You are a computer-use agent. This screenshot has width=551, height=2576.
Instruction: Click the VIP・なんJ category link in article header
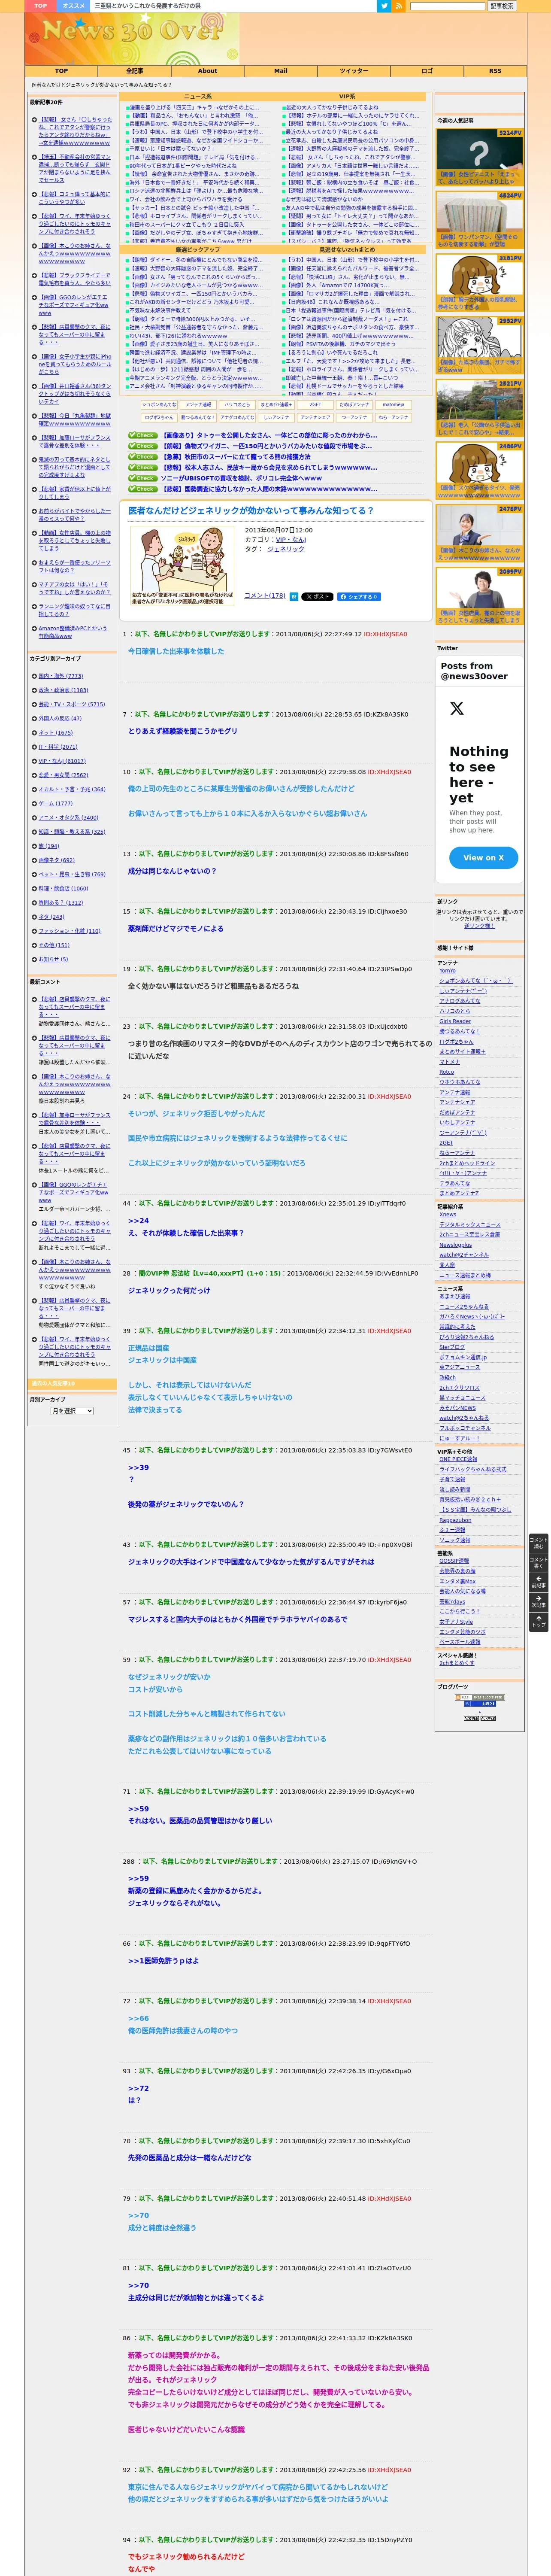point(291,540)
